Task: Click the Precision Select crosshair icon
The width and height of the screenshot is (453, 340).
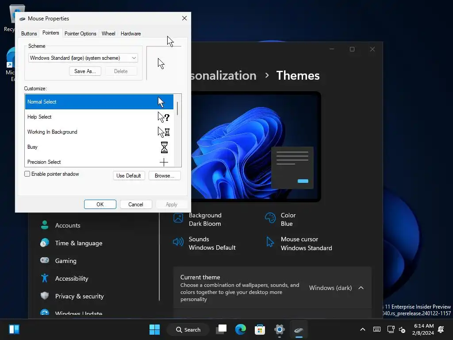Action: (164, 162)
